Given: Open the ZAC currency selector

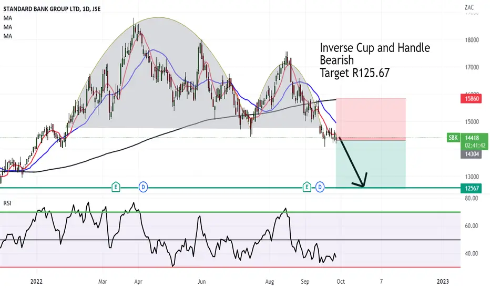Looking at the screenshot, I should pyautogui.click(x=469, y=7).
